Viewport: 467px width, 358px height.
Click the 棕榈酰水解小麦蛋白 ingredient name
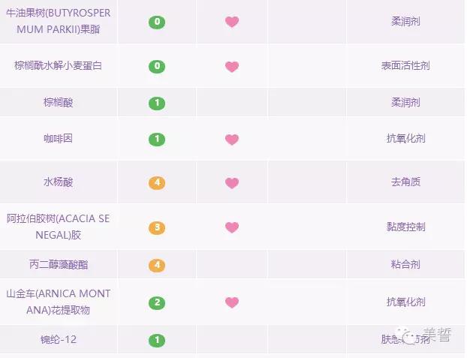[x=59, y=66]
